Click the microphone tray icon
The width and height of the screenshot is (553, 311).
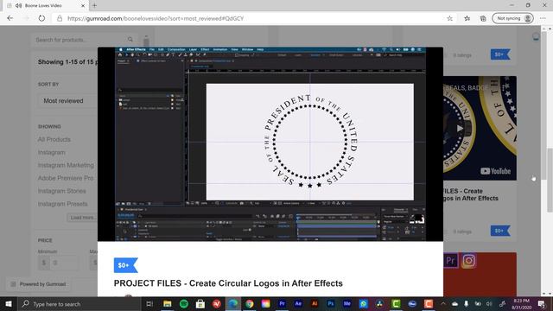click(x=467, y=304)
